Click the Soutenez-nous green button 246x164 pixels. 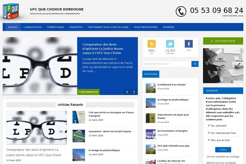click(x=223, y=41)
